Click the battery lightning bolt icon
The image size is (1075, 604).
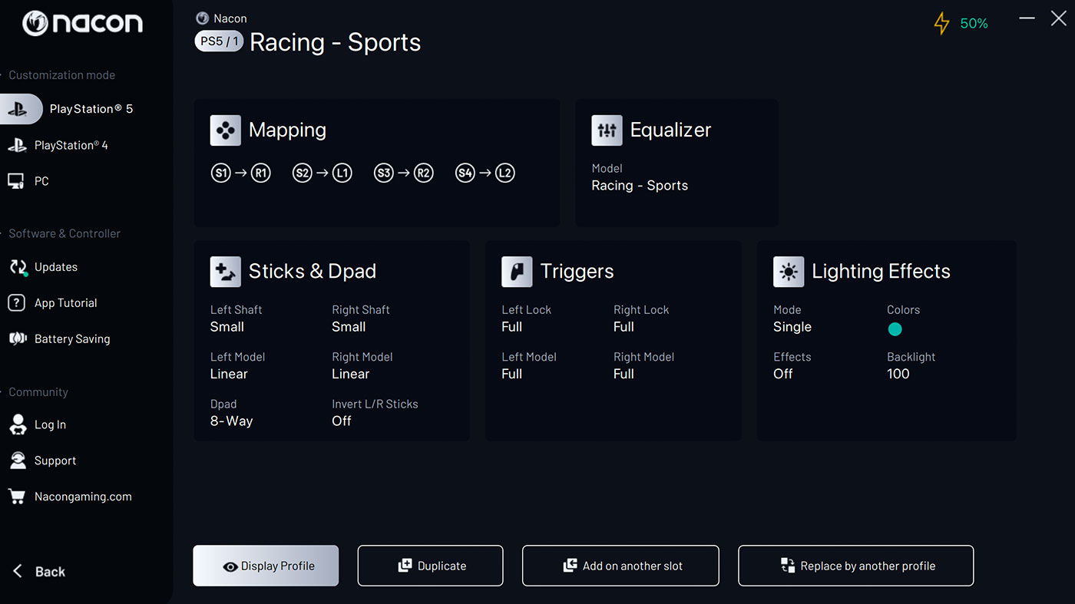941,23
